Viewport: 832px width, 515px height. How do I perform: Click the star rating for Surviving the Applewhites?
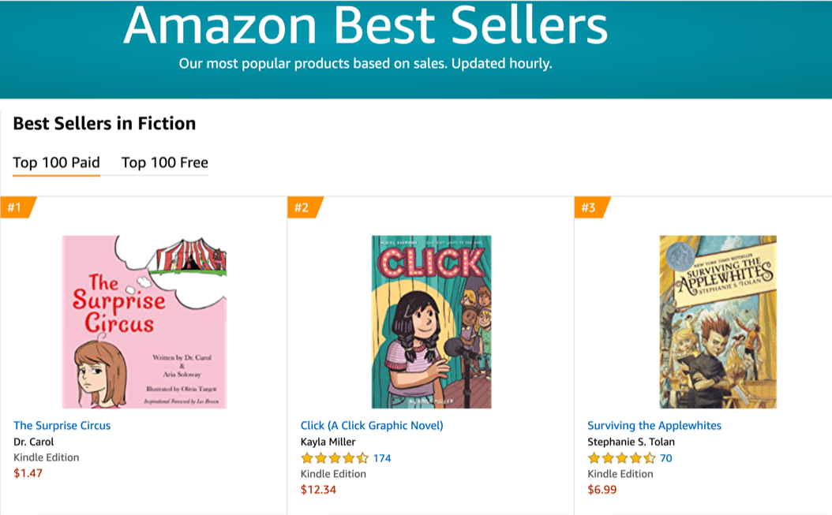coord(621,458)
